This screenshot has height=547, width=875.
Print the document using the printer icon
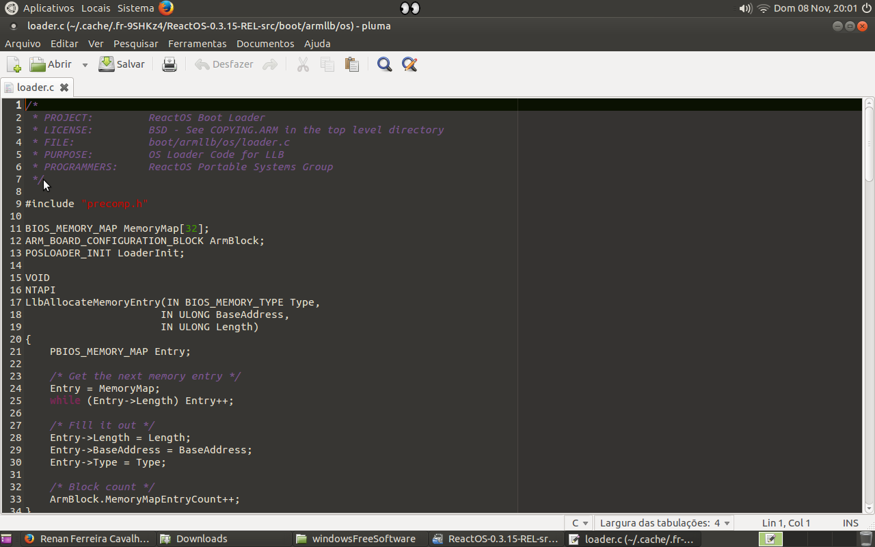coord(170,64)
